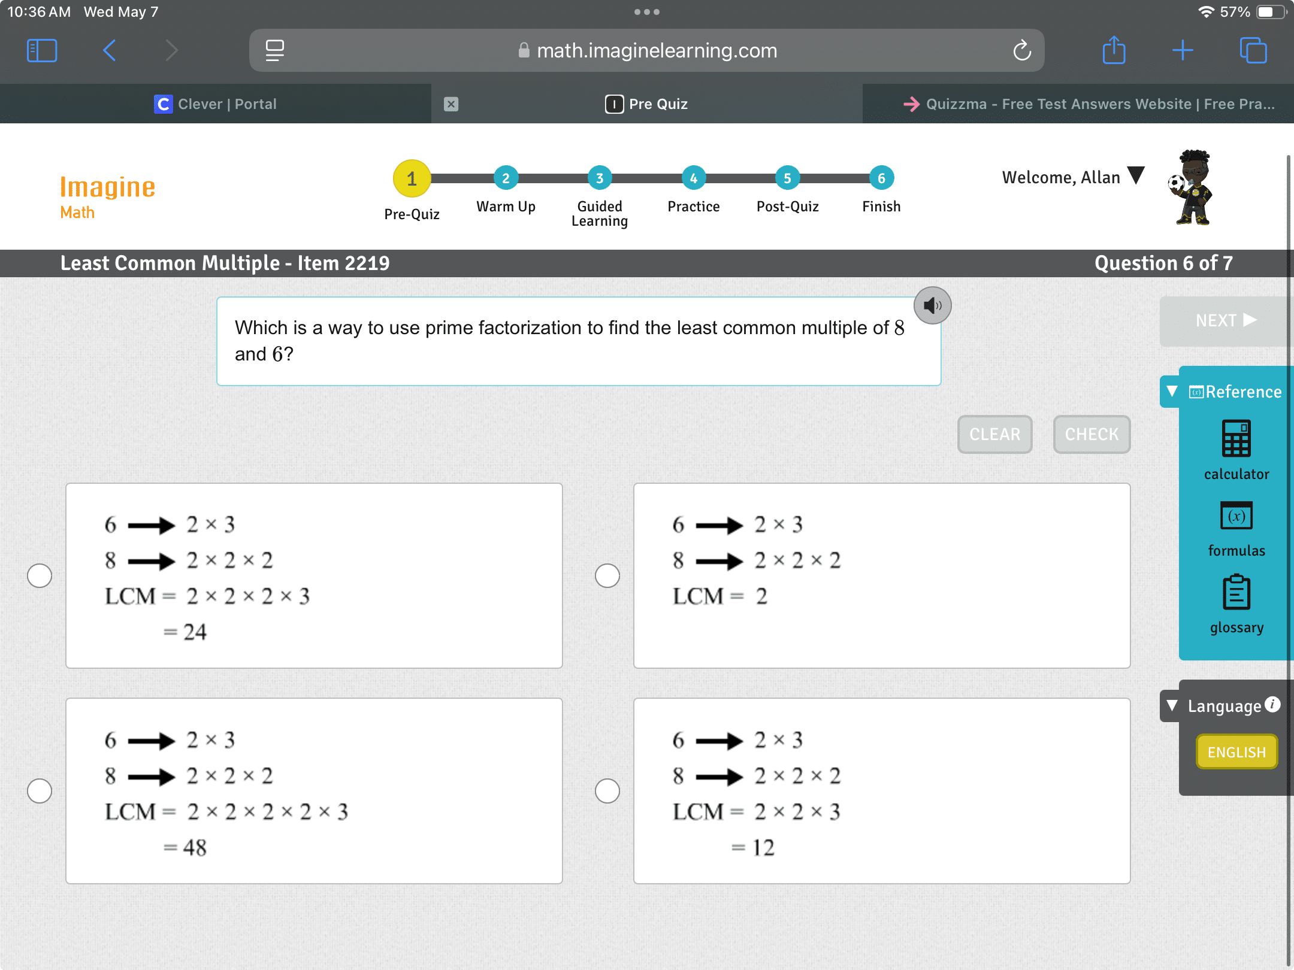Click the step 3 Guided Learning progress marker
The width and height of the screenshot is (1294, 970).
(599, 178)
